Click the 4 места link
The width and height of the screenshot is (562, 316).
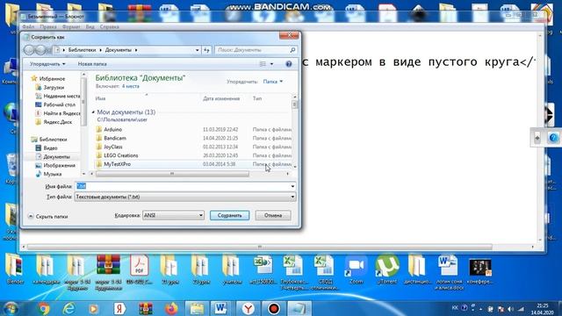pyautogui.click(x=131, y=86)
